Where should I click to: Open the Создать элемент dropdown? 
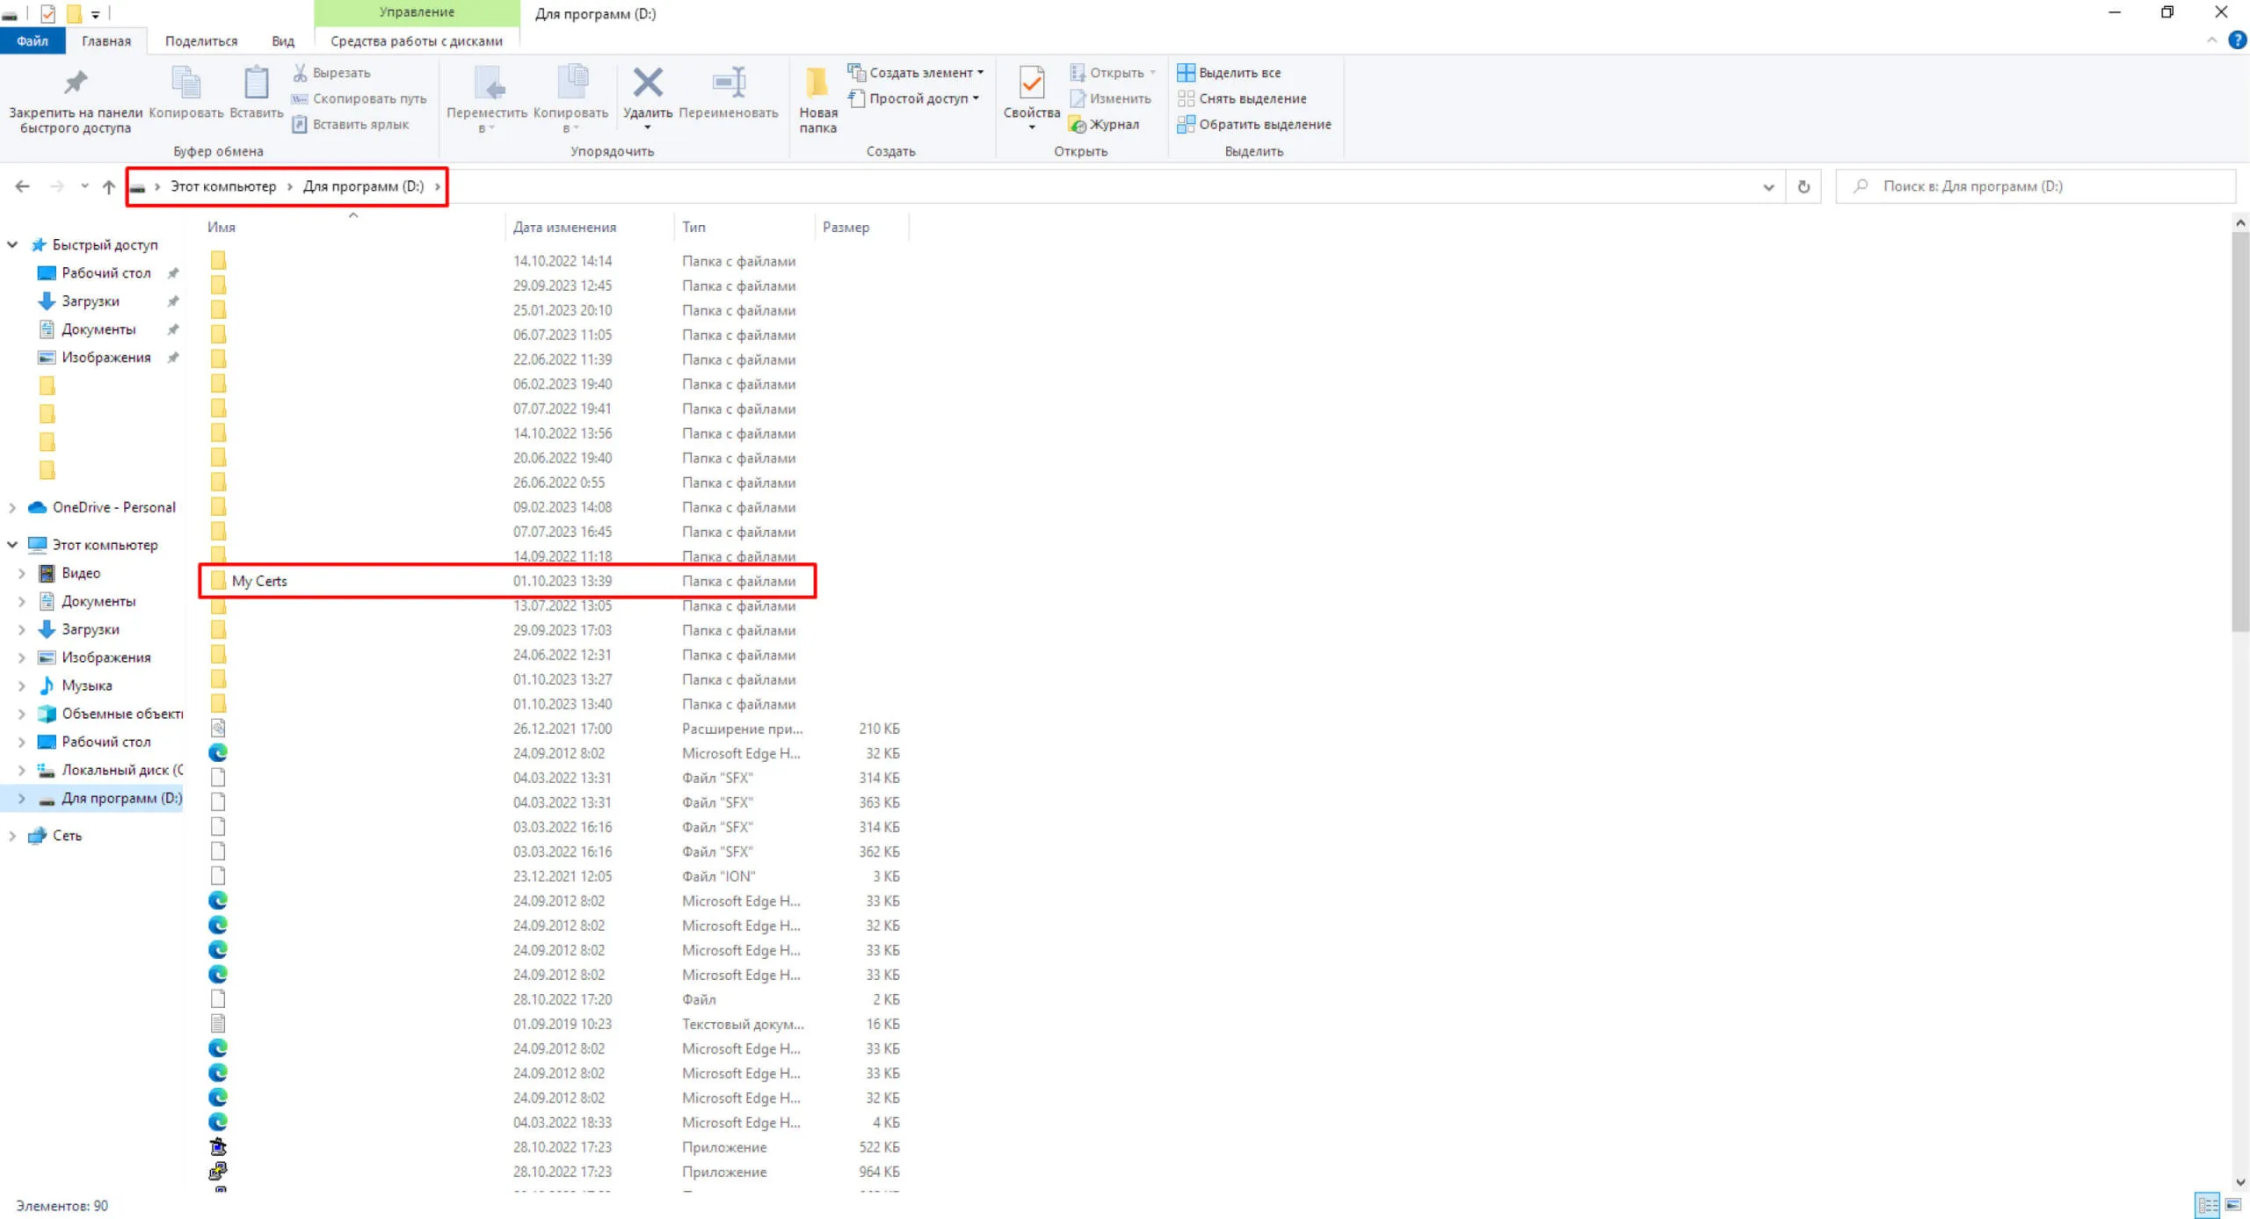[x=915, y=72]
